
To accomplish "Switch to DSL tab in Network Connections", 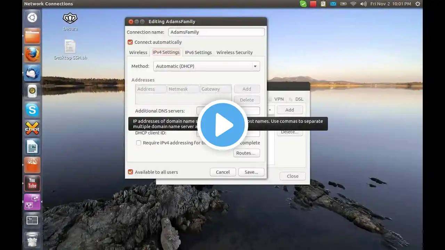I will click(x=299, y=99).
